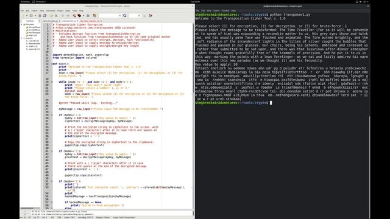The image size is (390, 219).
Task: Open the terminal window's View menu
Action: point(209,11)
